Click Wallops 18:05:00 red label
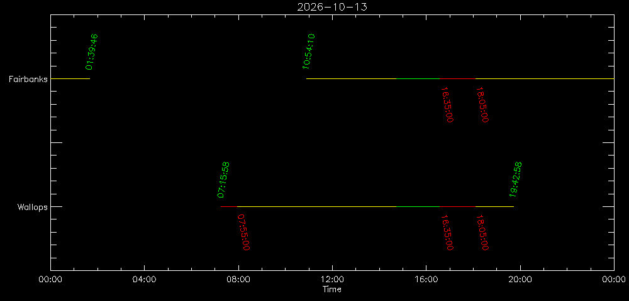This screenshot has width=629, height=301. tap(482, 233)
